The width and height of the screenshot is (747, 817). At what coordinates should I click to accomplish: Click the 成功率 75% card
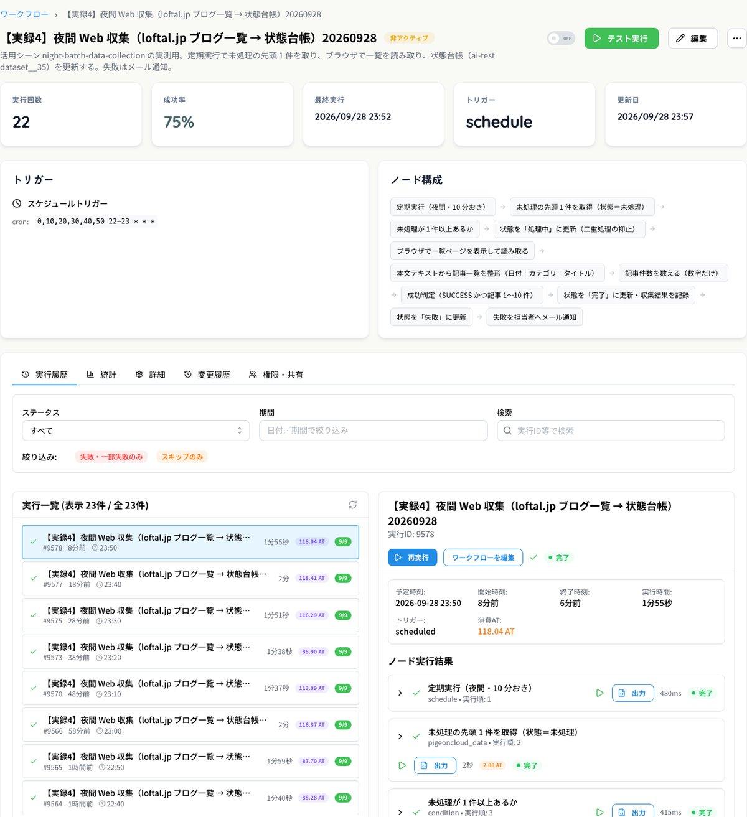click(222, 114)
